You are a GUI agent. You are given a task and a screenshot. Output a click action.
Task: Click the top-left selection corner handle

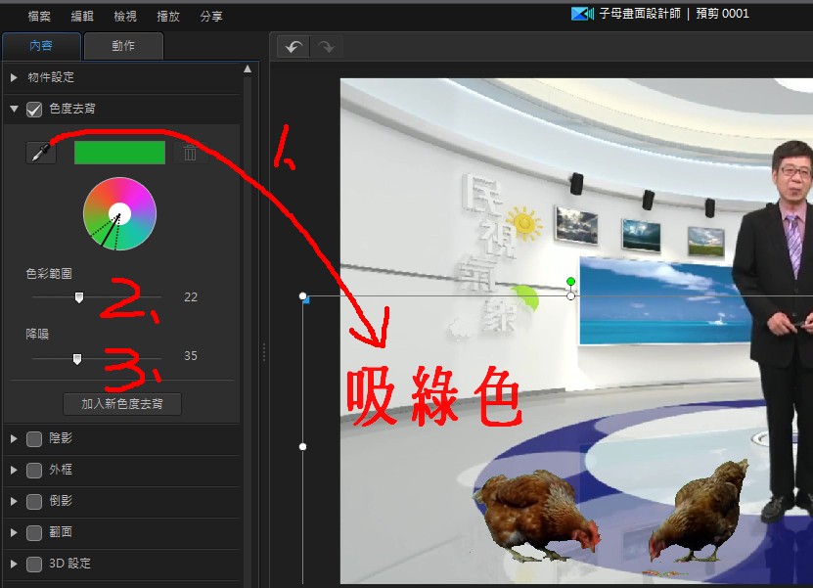point(303,296)
